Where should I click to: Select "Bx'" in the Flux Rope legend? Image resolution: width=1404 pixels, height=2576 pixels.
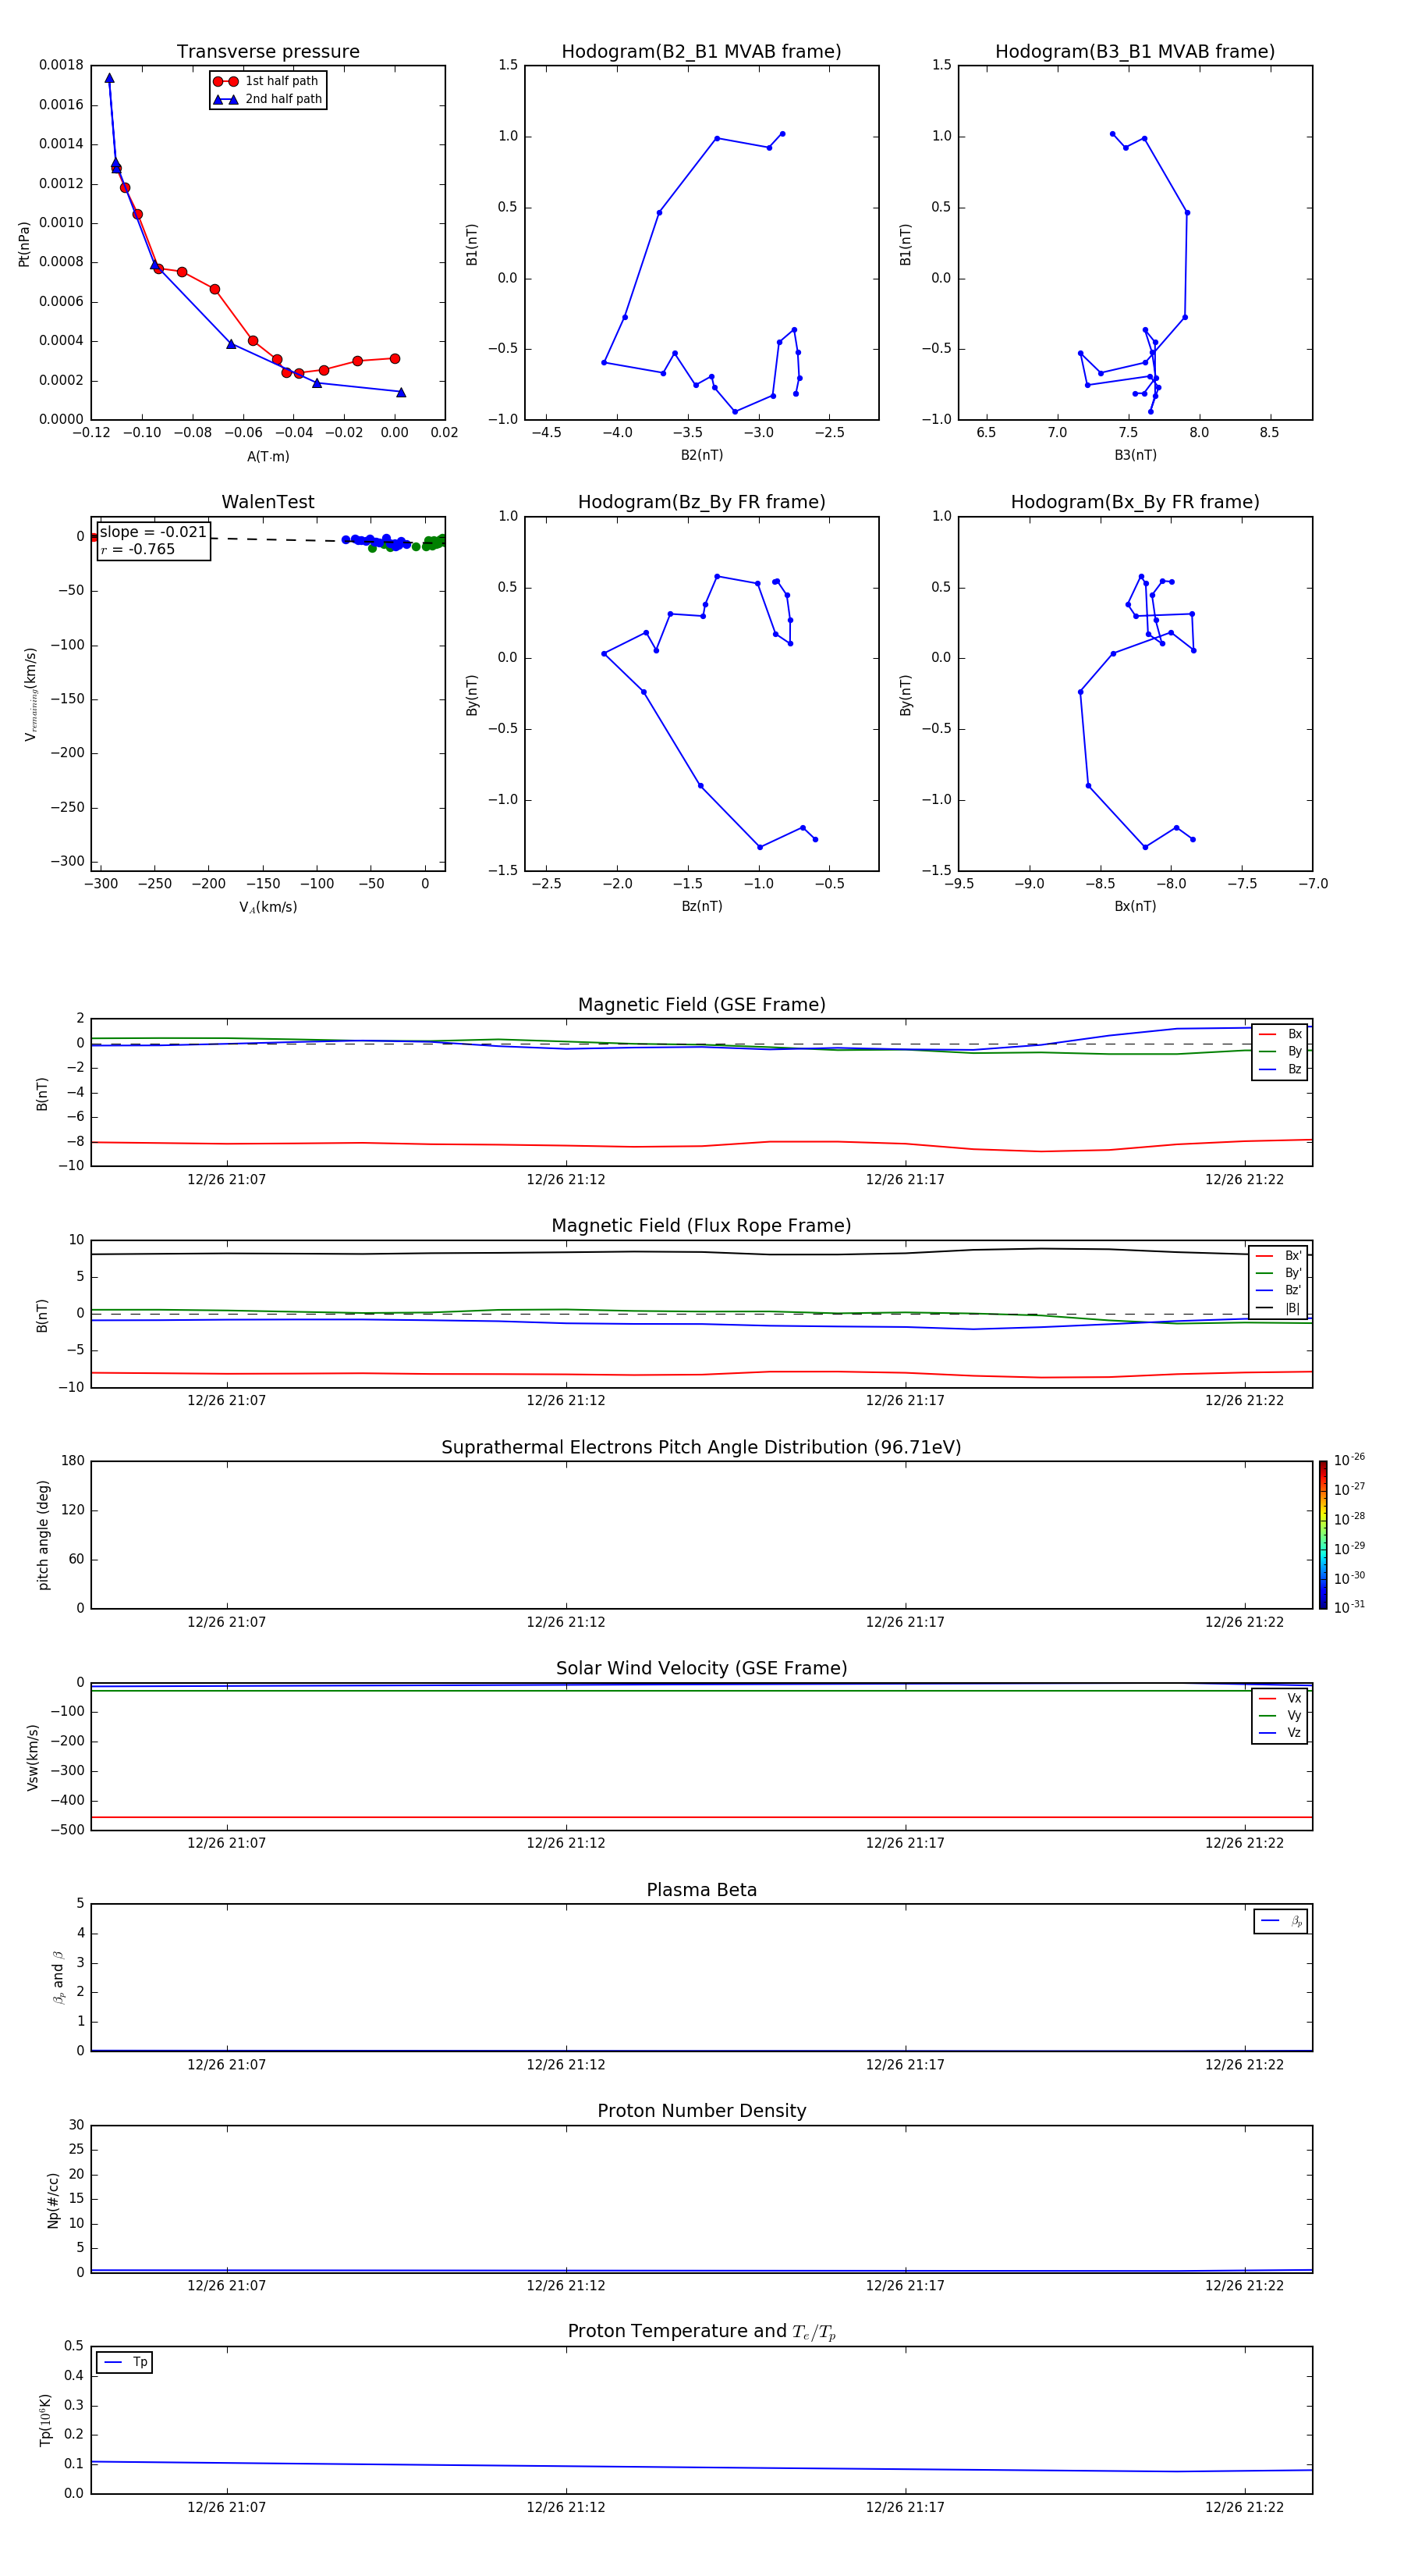1278,1256
